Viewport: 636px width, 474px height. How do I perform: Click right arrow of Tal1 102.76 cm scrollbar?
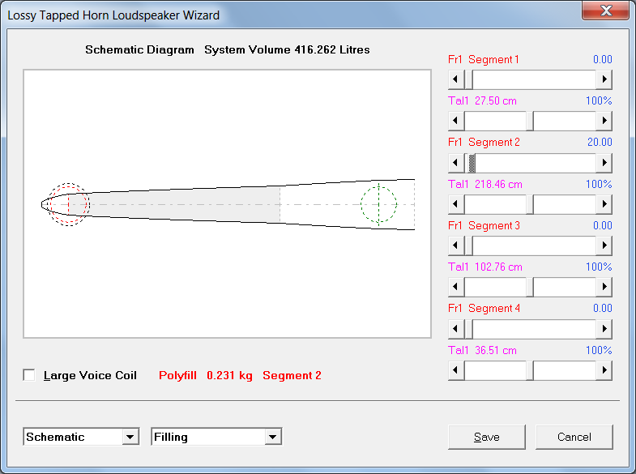click(604, 287)
